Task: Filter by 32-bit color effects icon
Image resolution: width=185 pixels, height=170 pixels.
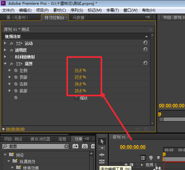Action: [85, 146]
